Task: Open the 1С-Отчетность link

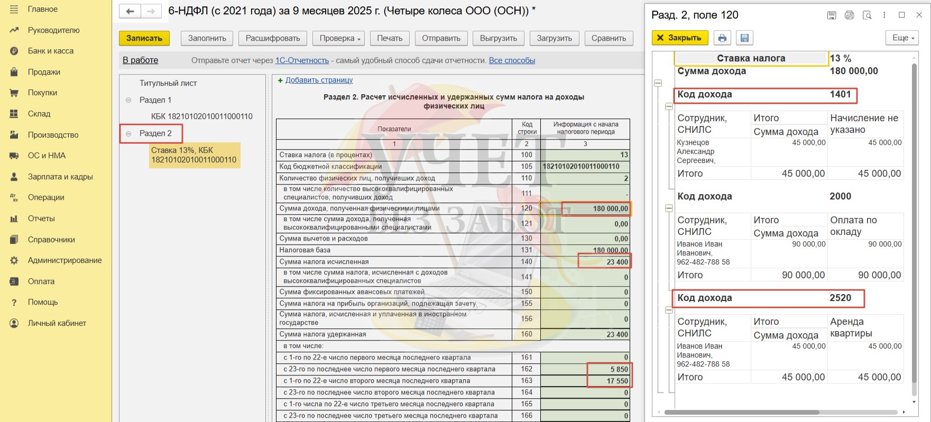Action: [x=302, y=60]
